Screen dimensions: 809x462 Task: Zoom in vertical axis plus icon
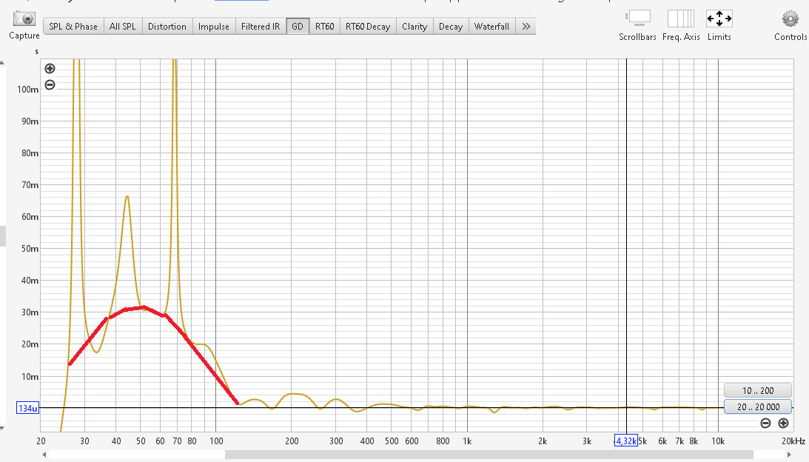point(50,69)
